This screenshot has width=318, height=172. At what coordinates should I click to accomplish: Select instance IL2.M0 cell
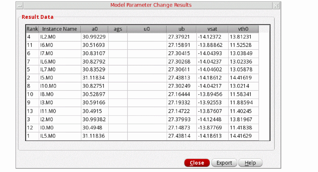[60, 37]
